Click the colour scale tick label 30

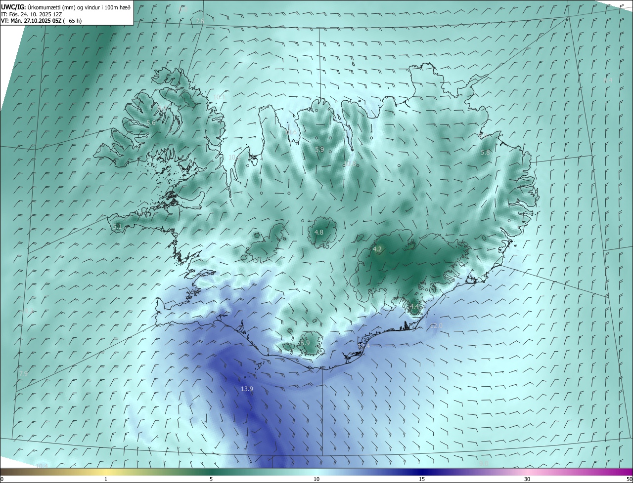527,479
